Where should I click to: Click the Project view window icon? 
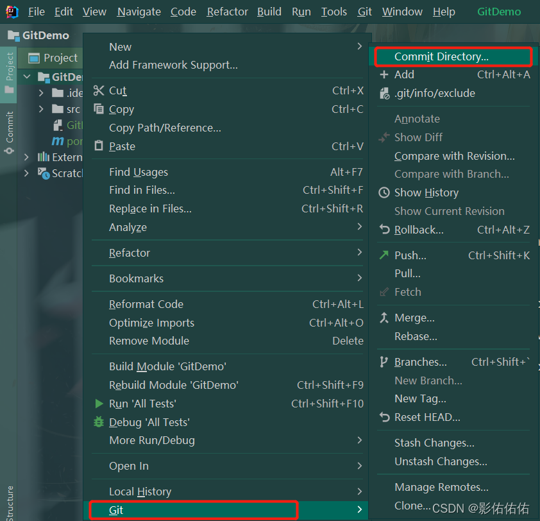[x=34, y=58]
